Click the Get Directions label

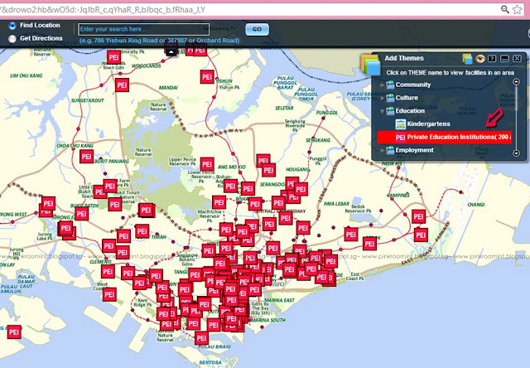[41, 38]
